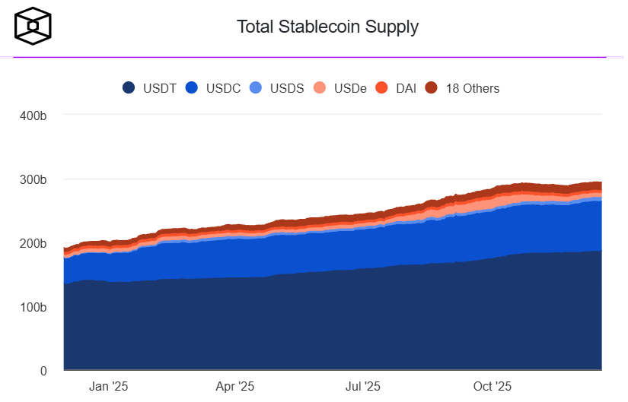The height and width of the screenshot is (402, 628).
Task: Hide the DAI series via legend label
Action: (406, 88)
